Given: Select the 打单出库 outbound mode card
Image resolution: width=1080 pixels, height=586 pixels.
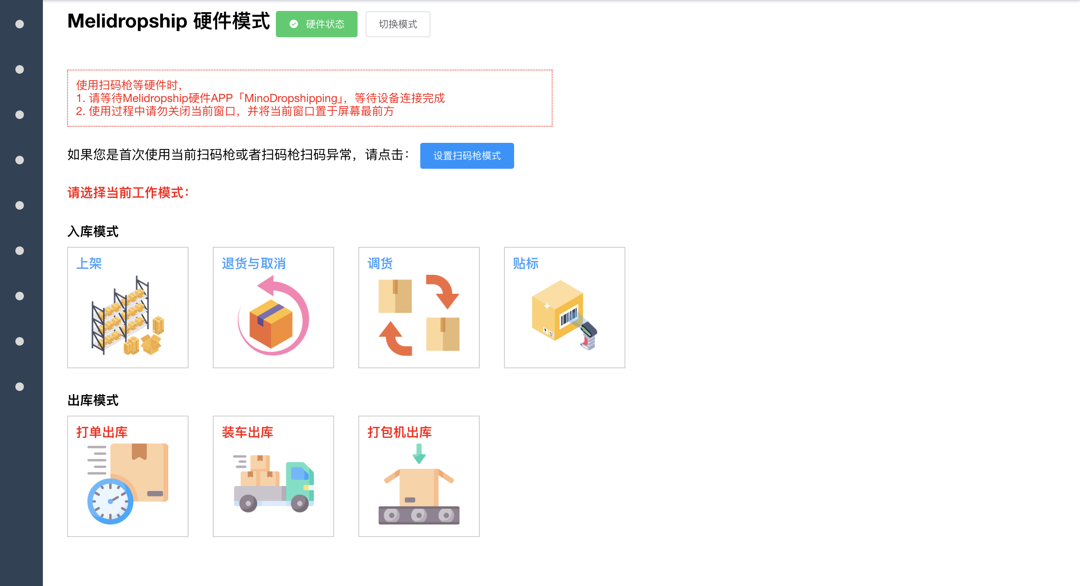Looking at the screenshot, I should click(x=128, y=476).
